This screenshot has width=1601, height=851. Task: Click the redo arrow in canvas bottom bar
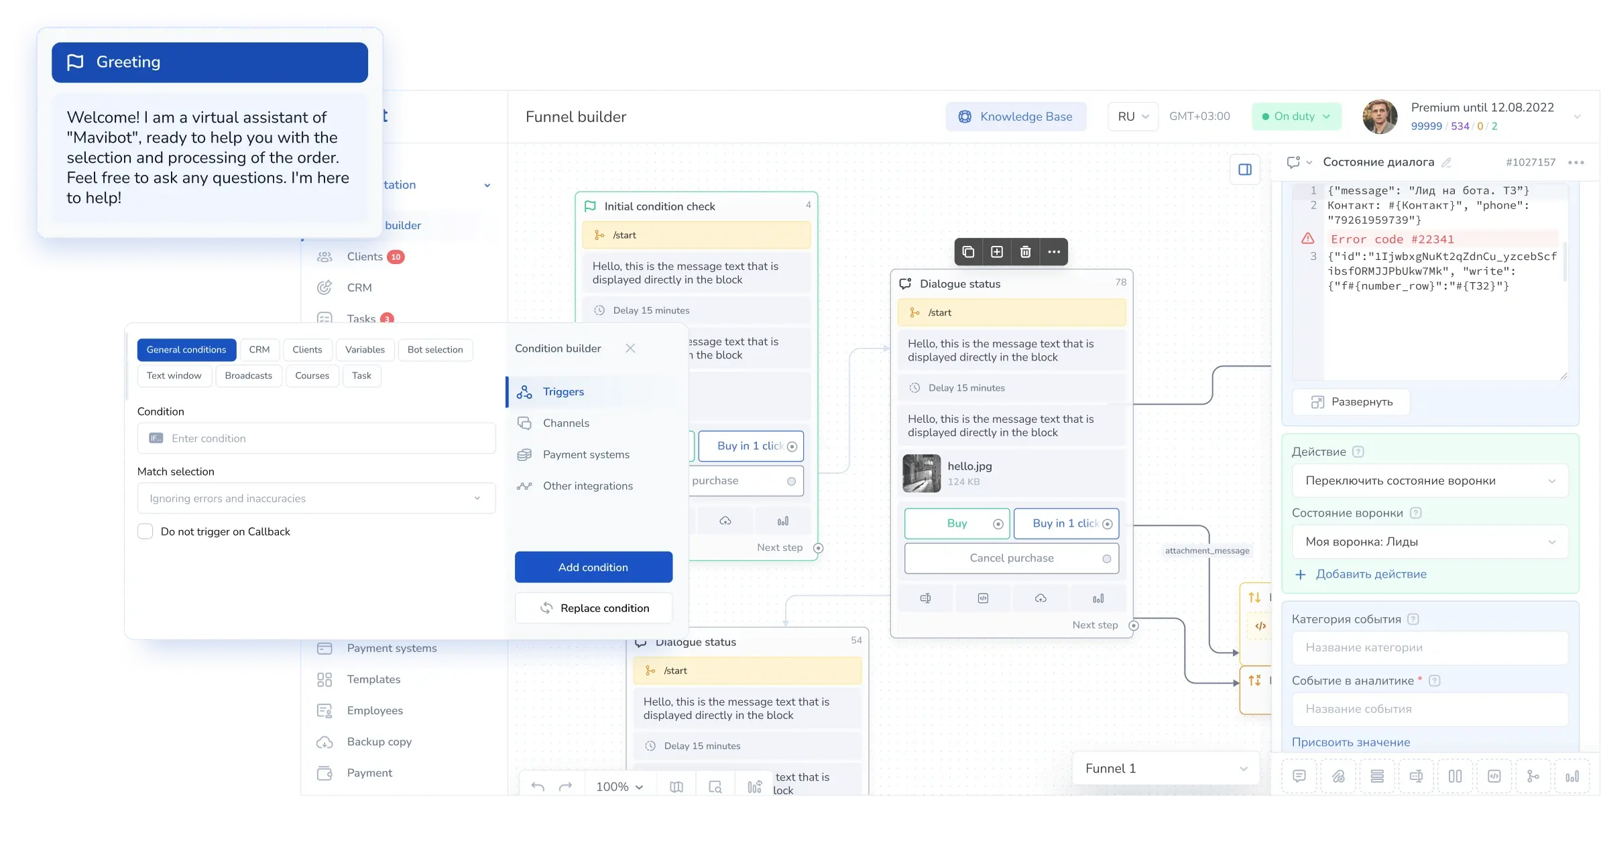pyautogui.click(x=566, y=786)
